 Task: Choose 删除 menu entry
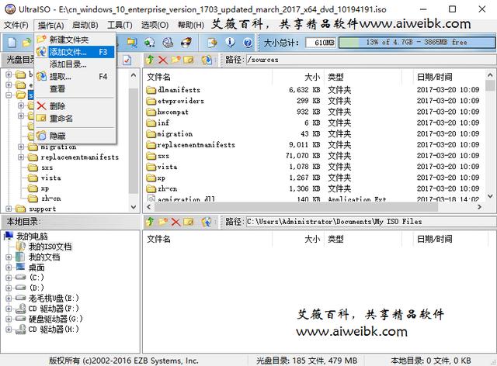tap(75, 106)
